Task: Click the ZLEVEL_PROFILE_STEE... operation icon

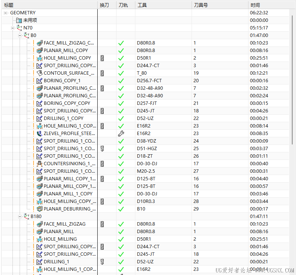Action: pos(40,134)
